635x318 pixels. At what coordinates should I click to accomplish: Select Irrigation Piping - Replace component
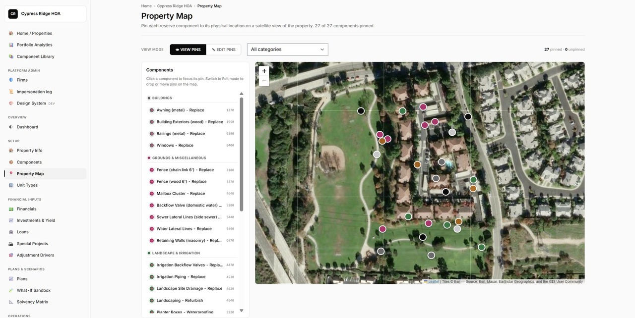tap(192, 277)
